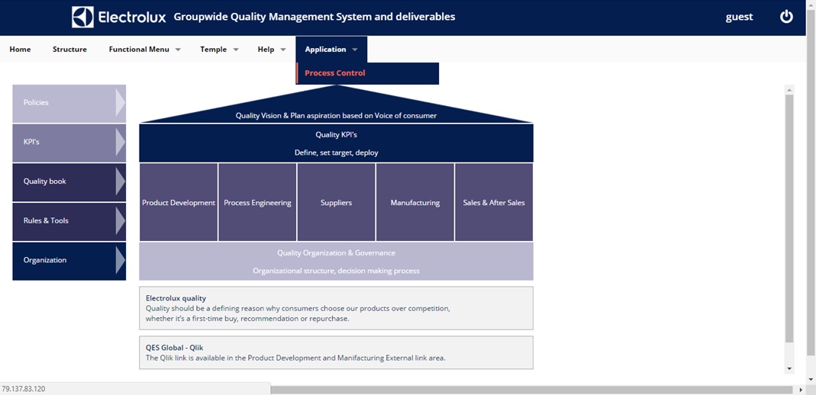The image size is (816, 395).
Task: Click the arrow icon on Rules & Tools
Action: click(120, 220)
